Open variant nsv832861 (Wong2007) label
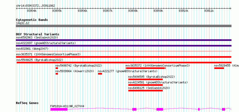 tap(32, 49)
